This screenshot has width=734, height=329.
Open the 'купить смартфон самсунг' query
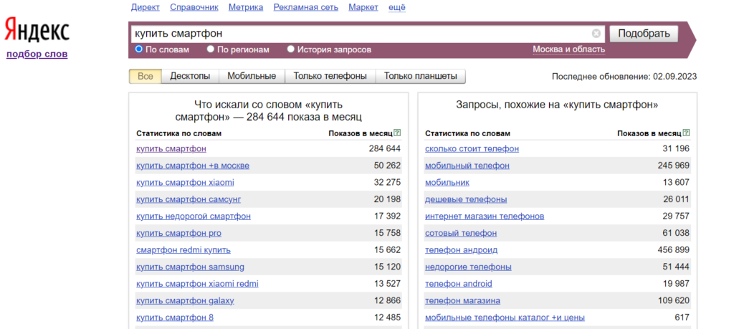(x=189, y=199)
